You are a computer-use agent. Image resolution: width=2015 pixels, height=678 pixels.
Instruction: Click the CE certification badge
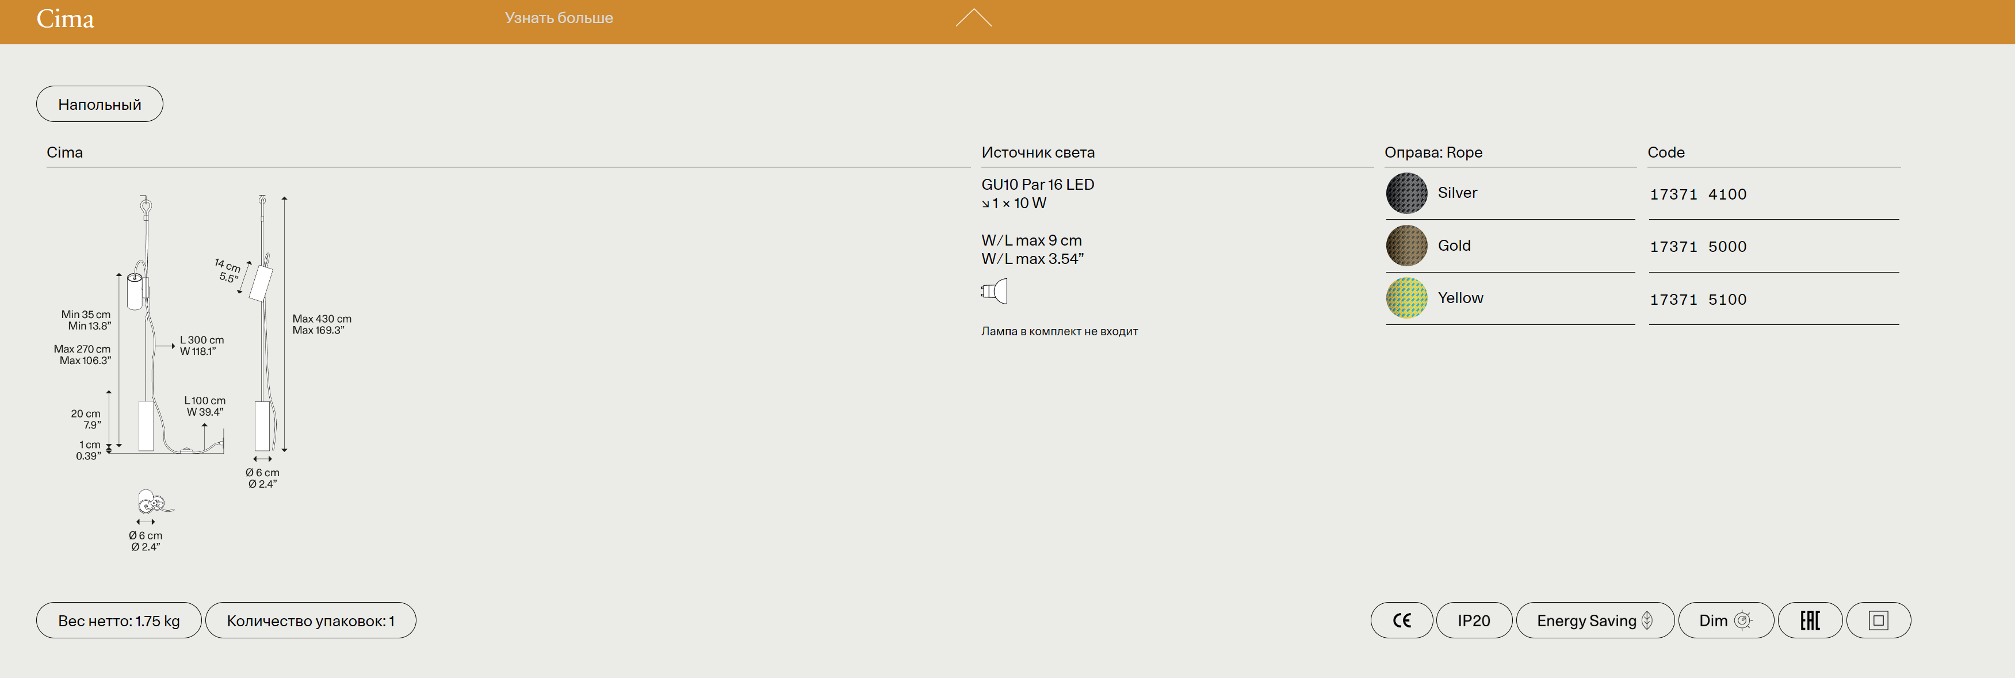click(1401, 620)
